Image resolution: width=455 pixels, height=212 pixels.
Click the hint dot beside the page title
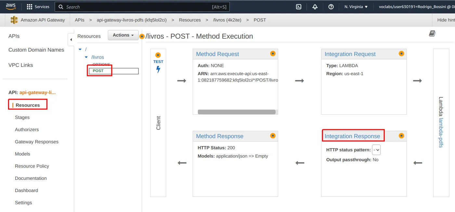[x=142, y=36]
